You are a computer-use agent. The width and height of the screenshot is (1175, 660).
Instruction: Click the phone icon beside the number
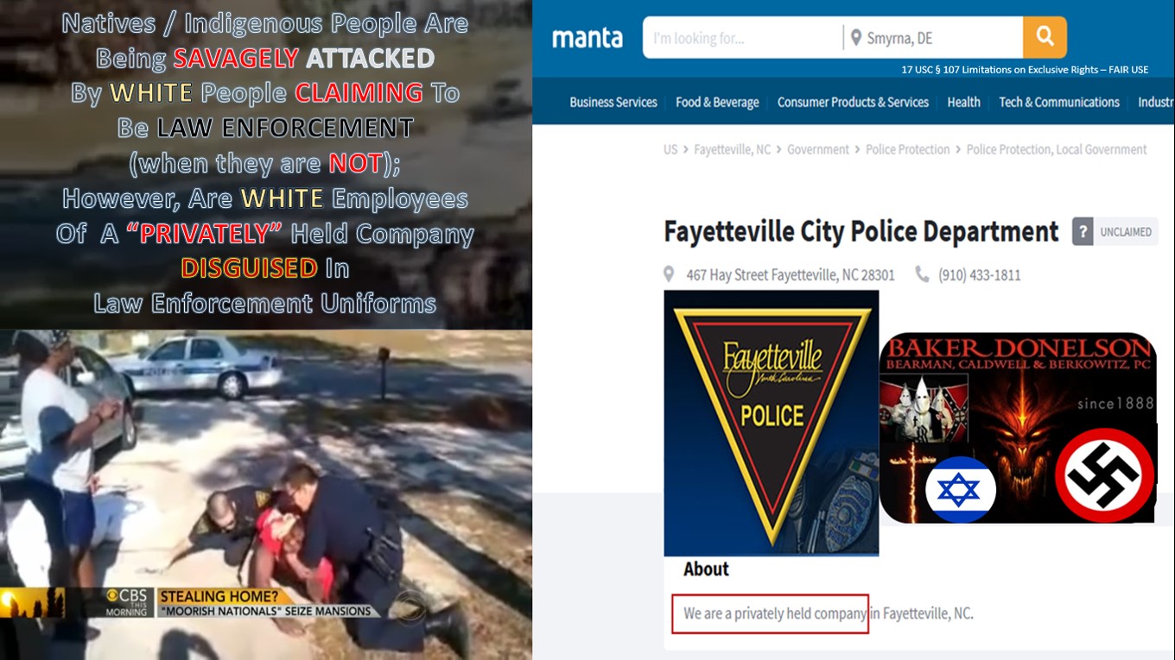pos(922,274)
